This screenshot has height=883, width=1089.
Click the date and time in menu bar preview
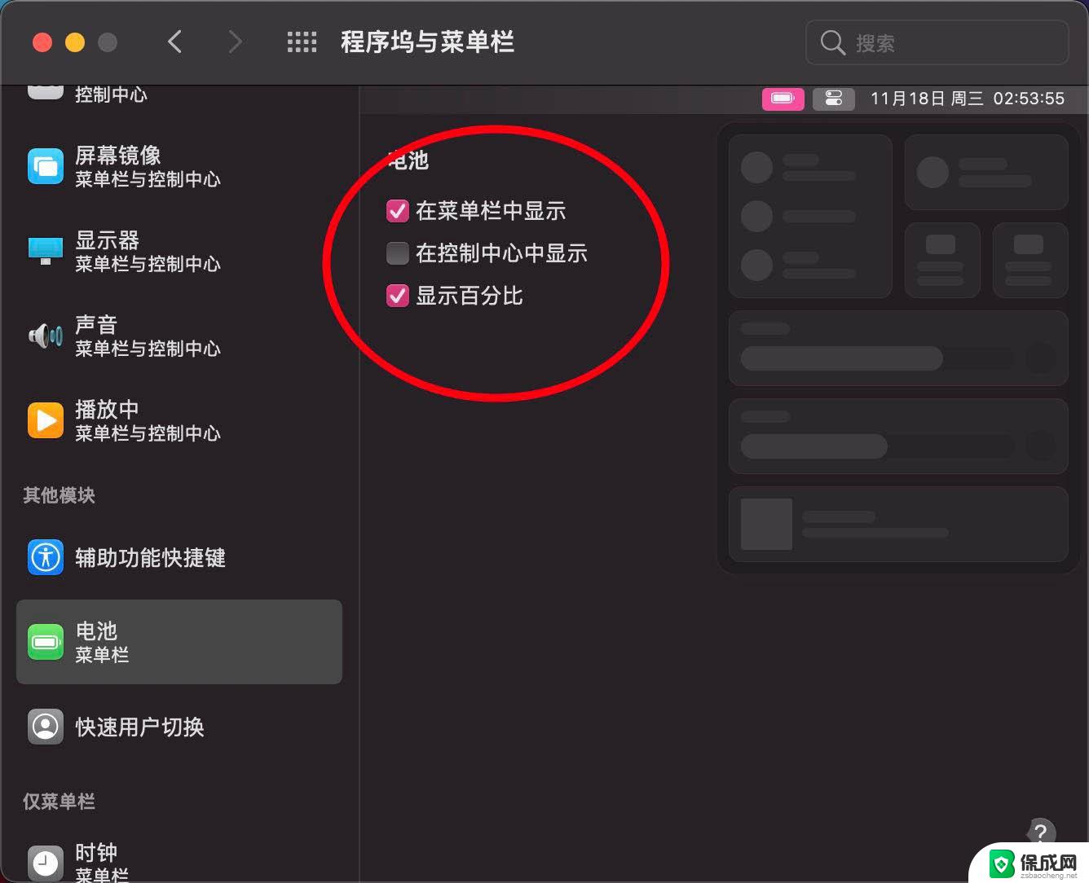click(967, 99)
